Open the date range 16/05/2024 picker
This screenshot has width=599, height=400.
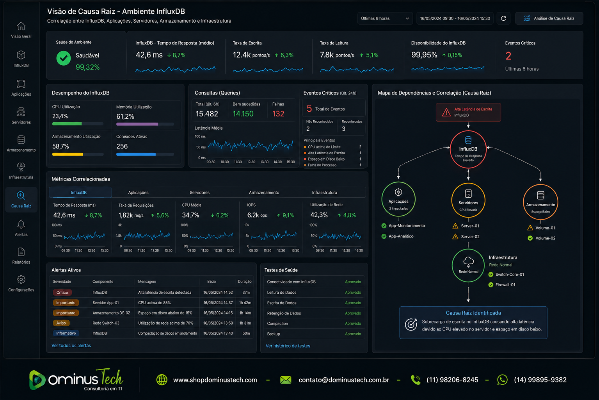coord(455,18)
